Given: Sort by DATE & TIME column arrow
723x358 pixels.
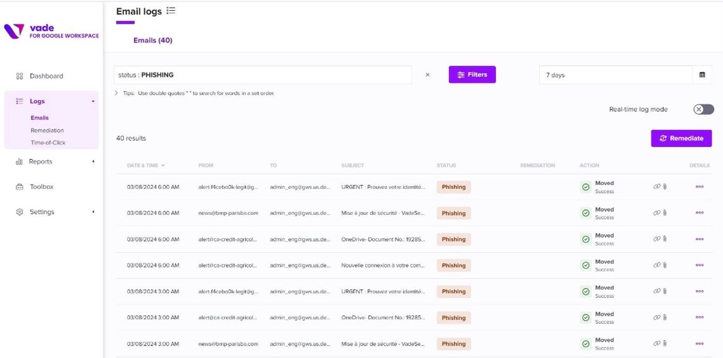Looking at the screenshot, I should point(163,166).
